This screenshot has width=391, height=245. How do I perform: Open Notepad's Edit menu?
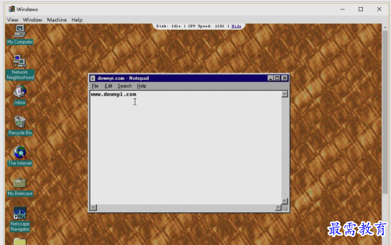point(108,86)
